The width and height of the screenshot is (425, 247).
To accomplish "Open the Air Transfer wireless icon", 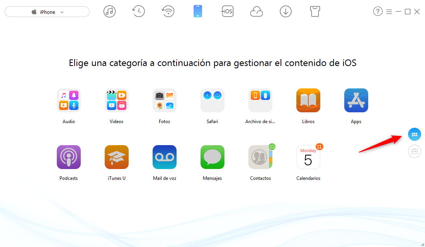I will click(168, 11).
